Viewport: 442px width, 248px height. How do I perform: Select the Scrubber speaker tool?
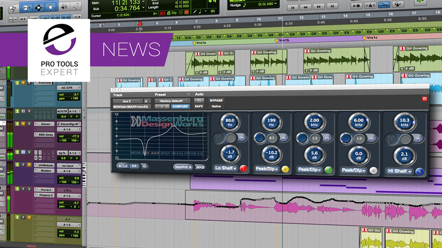64,7
